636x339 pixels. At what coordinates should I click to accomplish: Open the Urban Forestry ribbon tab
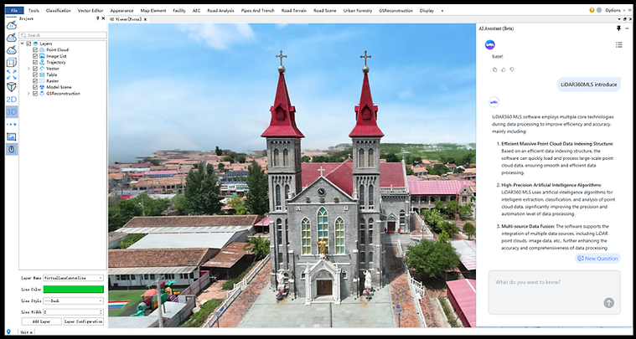pyautogui.click(x=357, y=11)
